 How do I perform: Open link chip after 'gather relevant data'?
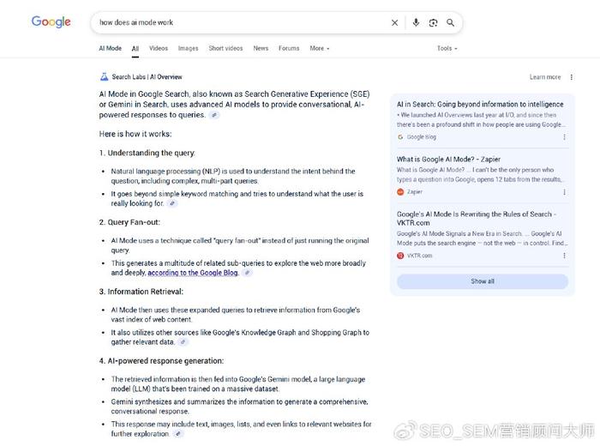183,342
